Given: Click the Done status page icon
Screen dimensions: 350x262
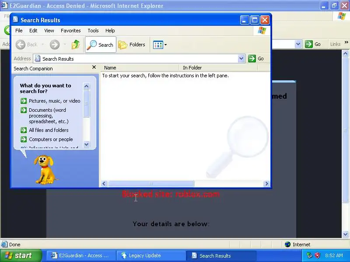Looking at the screenshot, I should 4,245.
